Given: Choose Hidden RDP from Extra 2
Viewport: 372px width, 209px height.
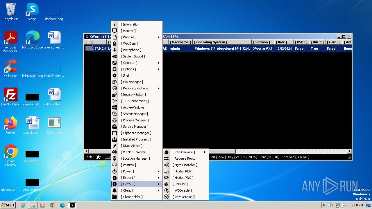Looking at the screenshot, I should (186, 171).
